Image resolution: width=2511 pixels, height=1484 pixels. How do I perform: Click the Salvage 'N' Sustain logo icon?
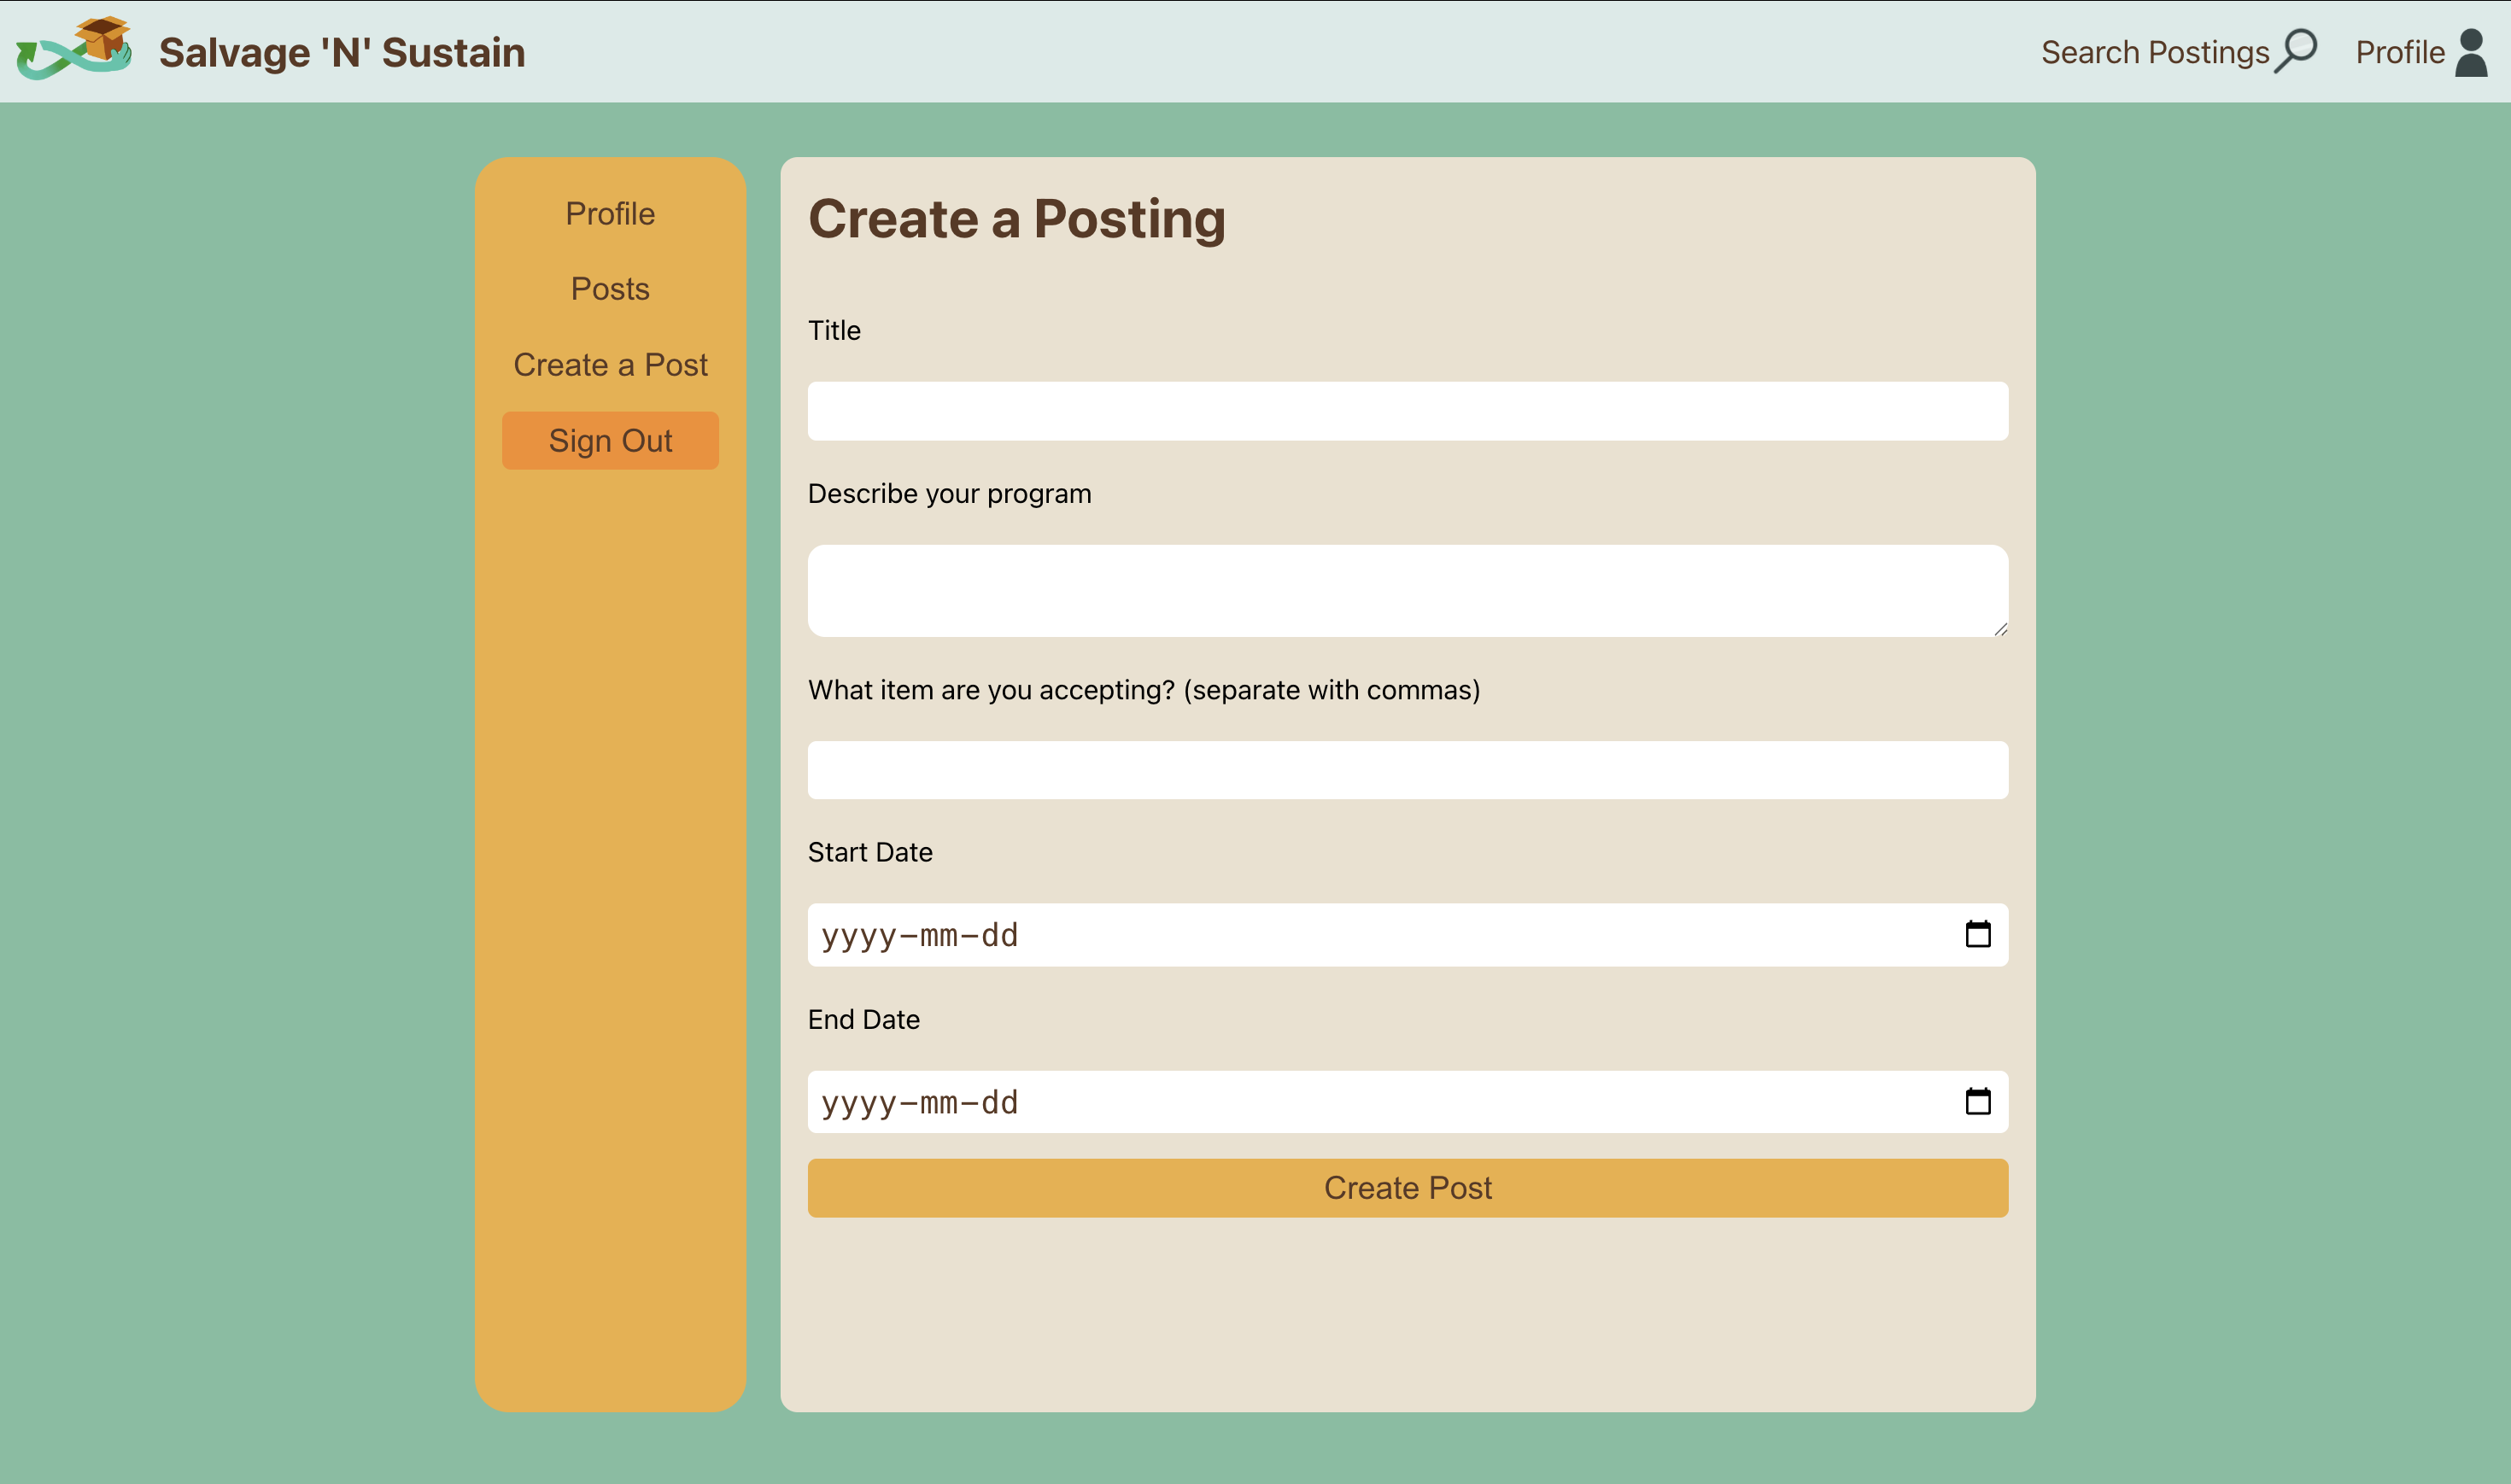pyautogui.click(x=74, y=48)
